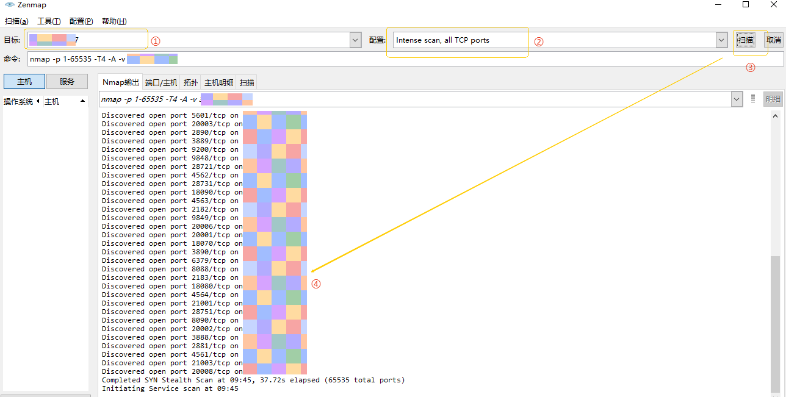Click into the 命令 command field
Screen dimensions: 786x397
coord(405,59)
